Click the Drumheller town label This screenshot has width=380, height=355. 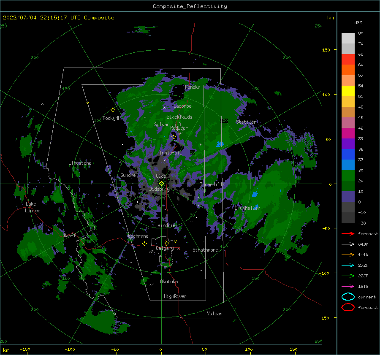tap(247, 208)
